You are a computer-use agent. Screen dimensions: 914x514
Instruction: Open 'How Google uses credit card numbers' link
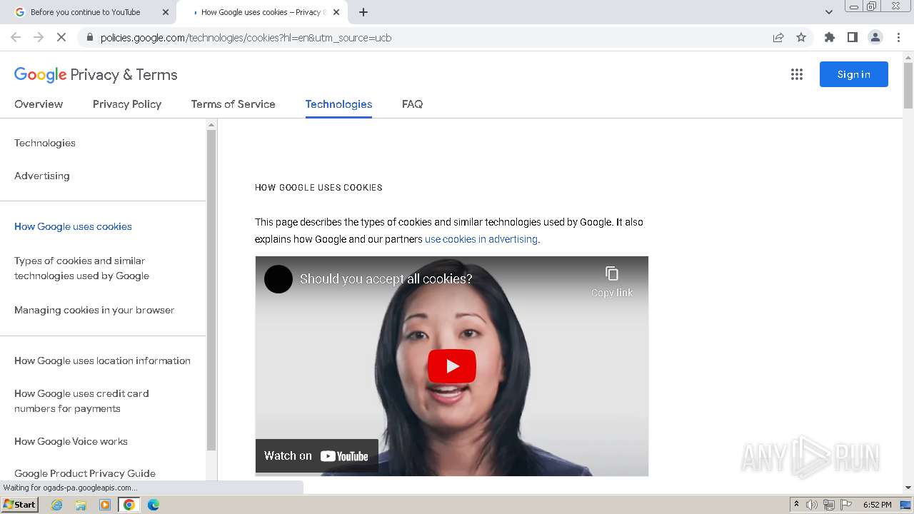[81, 401]
